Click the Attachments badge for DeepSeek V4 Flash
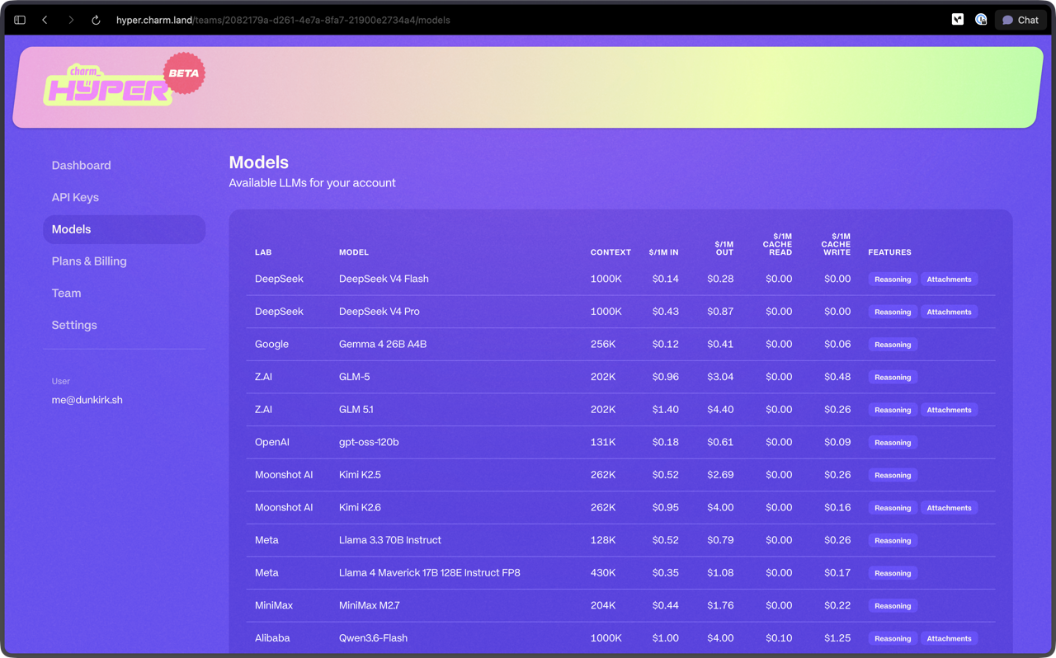Viewport: 1056px width, 658px height. point(949,280)
